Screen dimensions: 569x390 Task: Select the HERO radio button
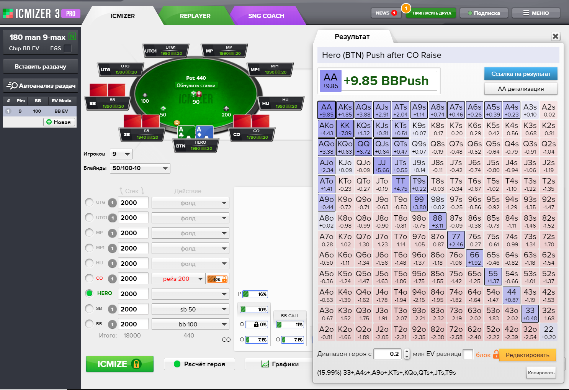89,293
